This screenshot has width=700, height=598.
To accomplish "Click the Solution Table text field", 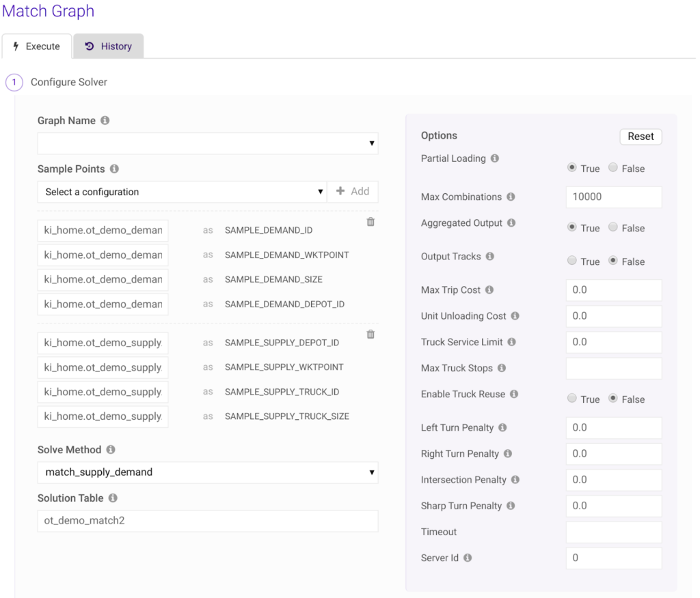I will click(x=208, y=521).
